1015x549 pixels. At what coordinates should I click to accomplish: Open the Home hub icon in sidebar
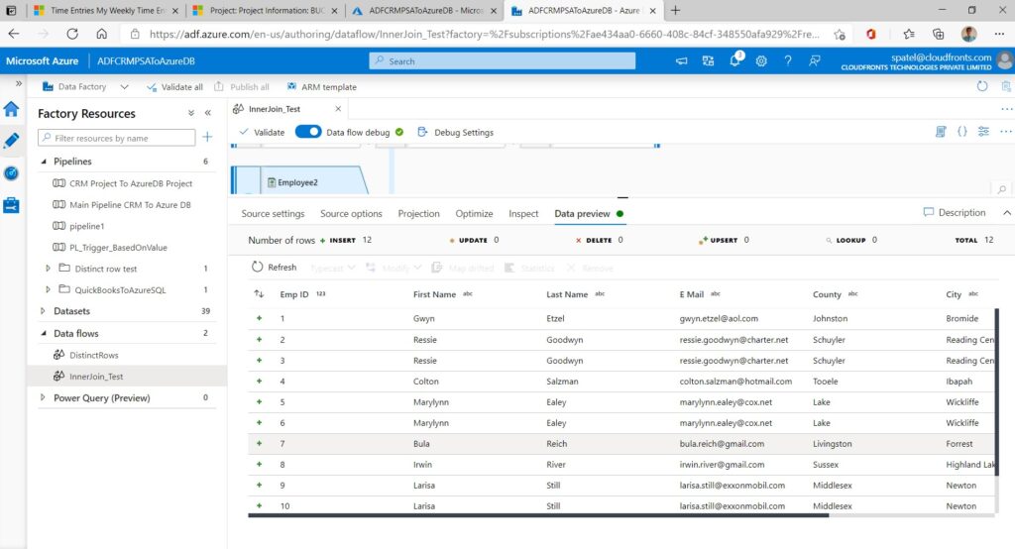click(12, 109)
